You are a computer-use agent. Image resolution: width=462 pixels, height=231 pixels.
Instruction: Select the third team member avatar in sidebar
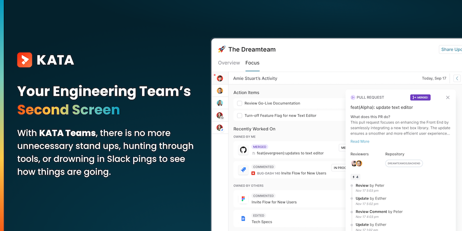pyautogui.click(x=220, y=103)
